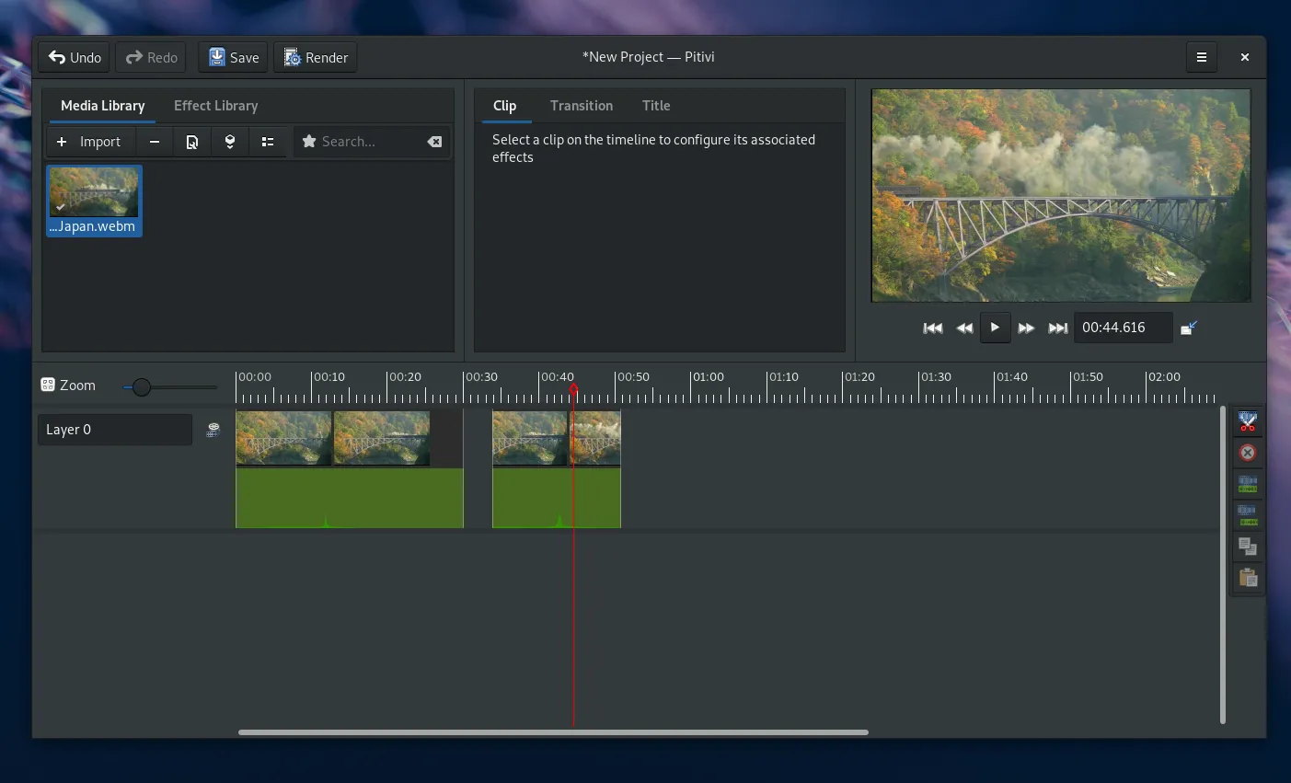Click the ungroup clips icon

[x=1248, y=515]
